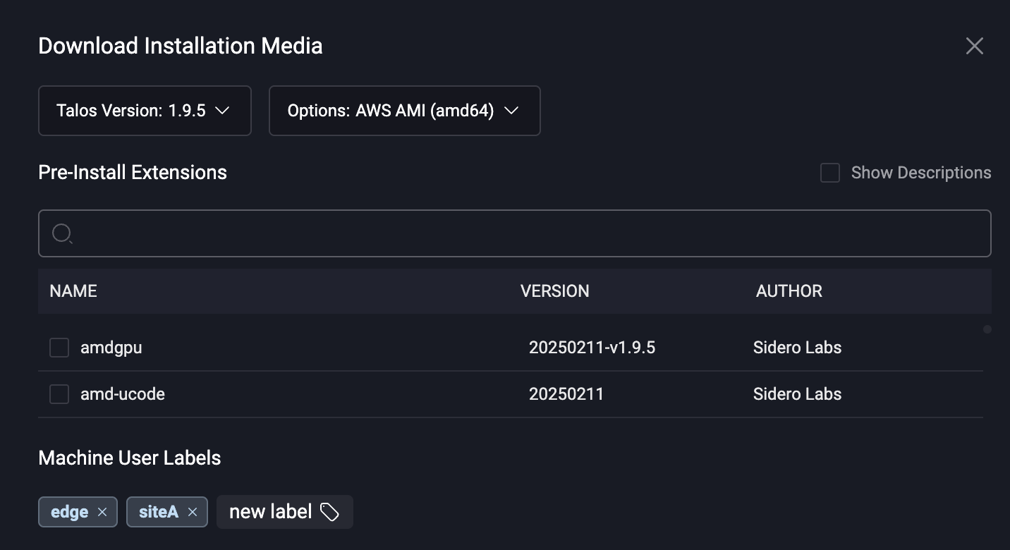The image size is (1010, 550).
Task: Click the AUTHOR column header
Action: click(x=789, y=291)
